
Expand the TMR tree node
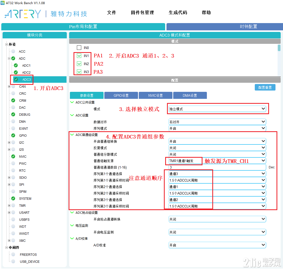click(x=9, y=205)
